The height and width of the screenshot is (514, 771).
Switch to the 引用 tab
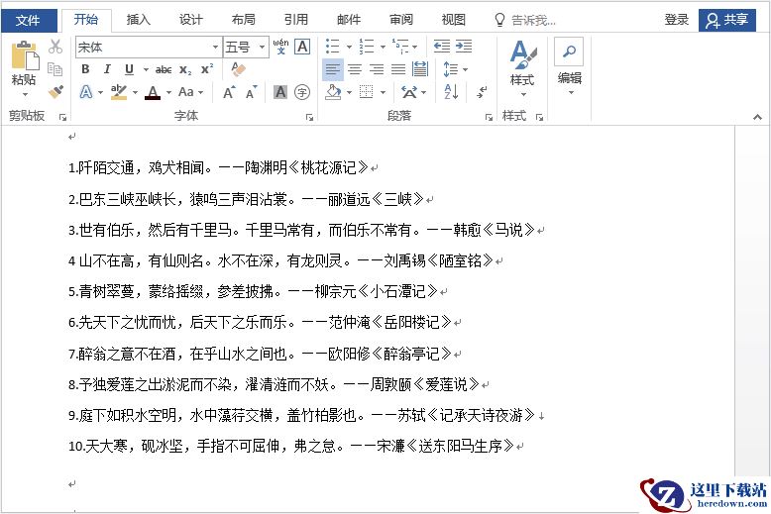coord(296,20)
